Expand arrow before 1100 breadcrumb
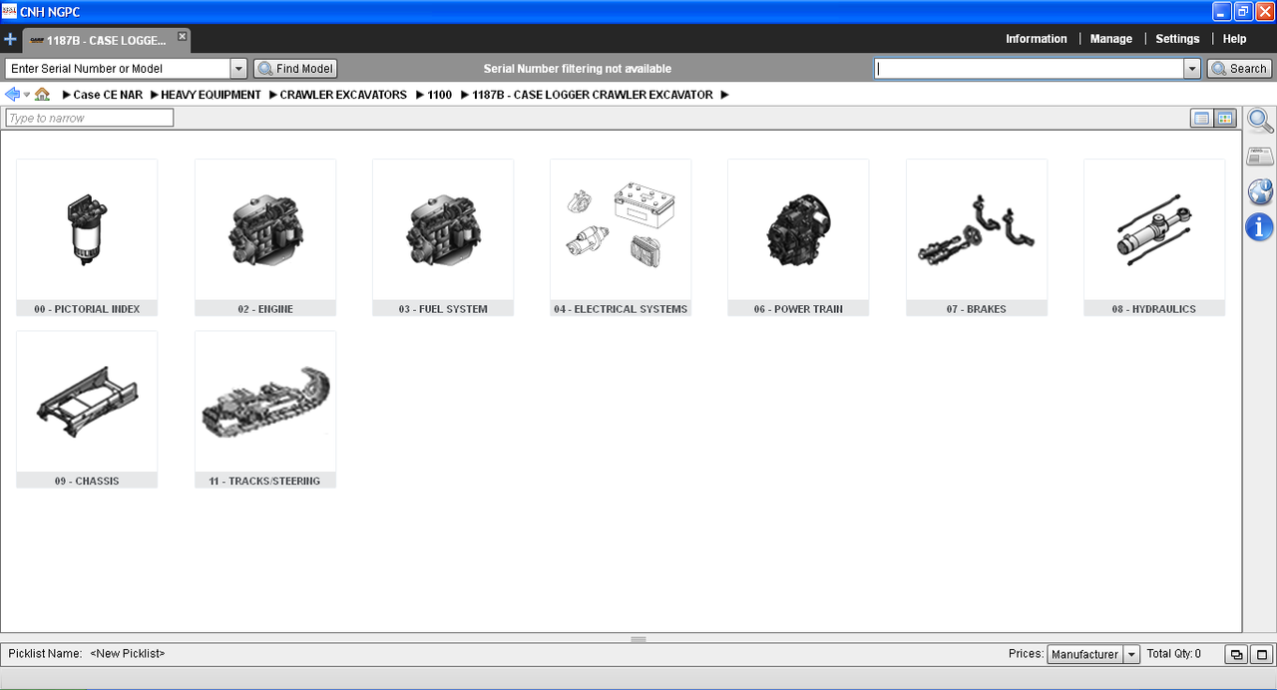This screenshot has width=1277, height=690. 419,95
